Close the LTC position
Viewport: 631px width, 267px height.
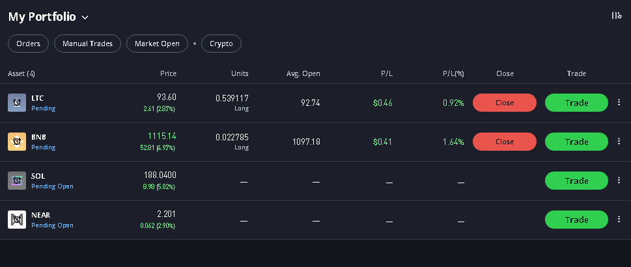point(505,103)
